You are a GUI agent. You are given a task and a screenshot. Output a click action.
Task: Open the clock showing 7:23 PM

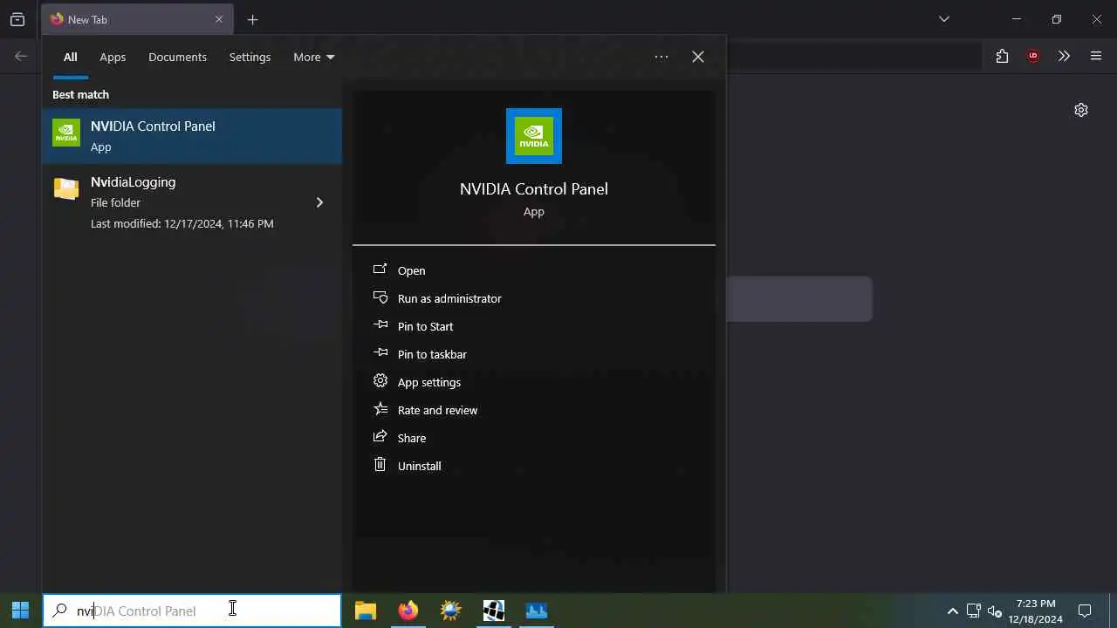click(x=1036, y=611)
